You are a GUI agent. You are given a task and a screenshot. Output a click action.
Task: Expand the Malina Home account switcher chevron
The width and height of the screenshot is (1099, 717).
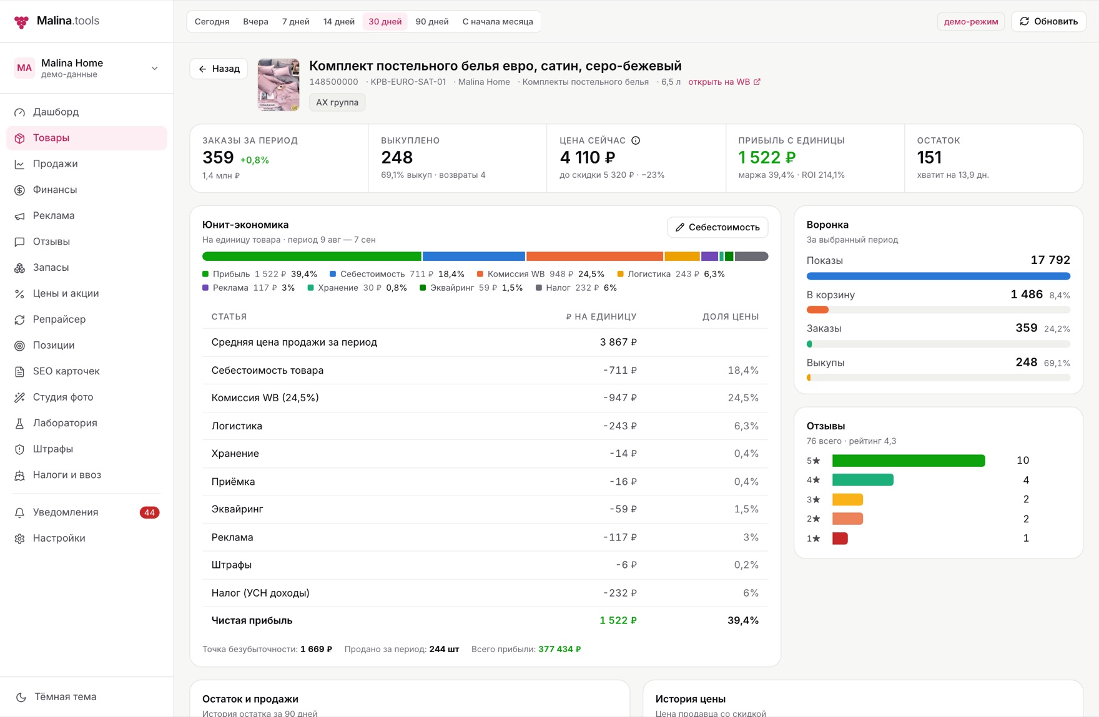(x=155, y=68)
